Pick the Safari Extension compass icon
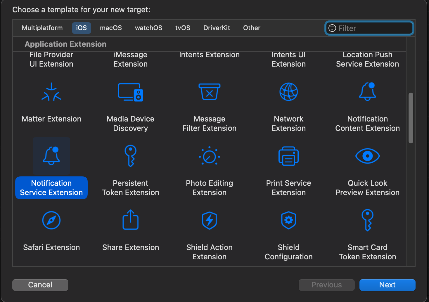Image resolution: width=429 pixels, height=302 pixels. 51,220
